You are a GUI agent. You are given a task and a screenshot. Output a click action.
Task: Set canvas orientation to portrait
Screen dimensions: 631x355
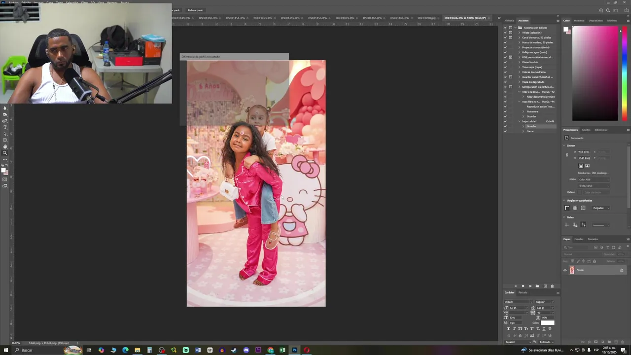pos(581,166)
